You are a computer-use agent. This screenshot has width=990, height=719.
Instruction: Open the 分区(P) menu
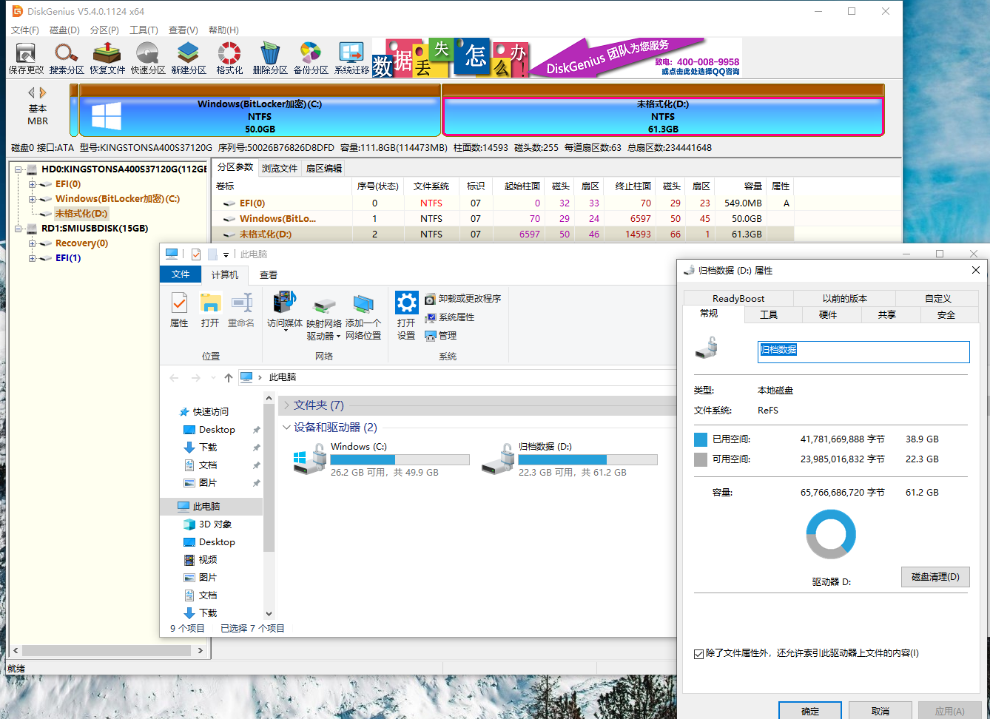click(x=104, y=30)
